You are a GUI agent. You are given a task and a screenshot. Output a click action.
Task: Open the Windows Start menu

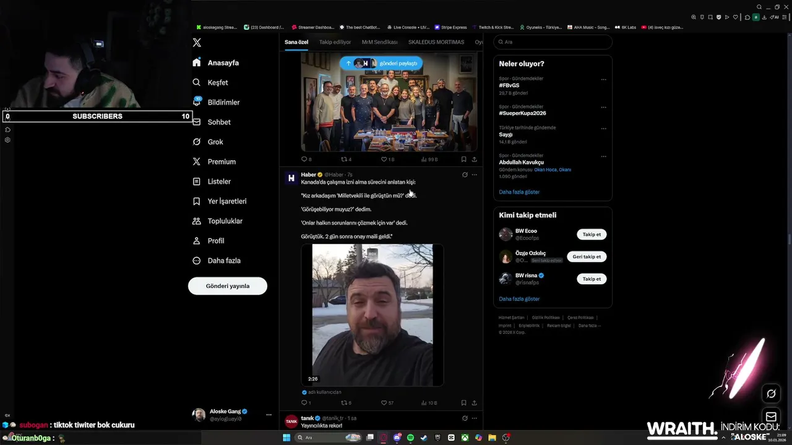(x=286, y=438)
